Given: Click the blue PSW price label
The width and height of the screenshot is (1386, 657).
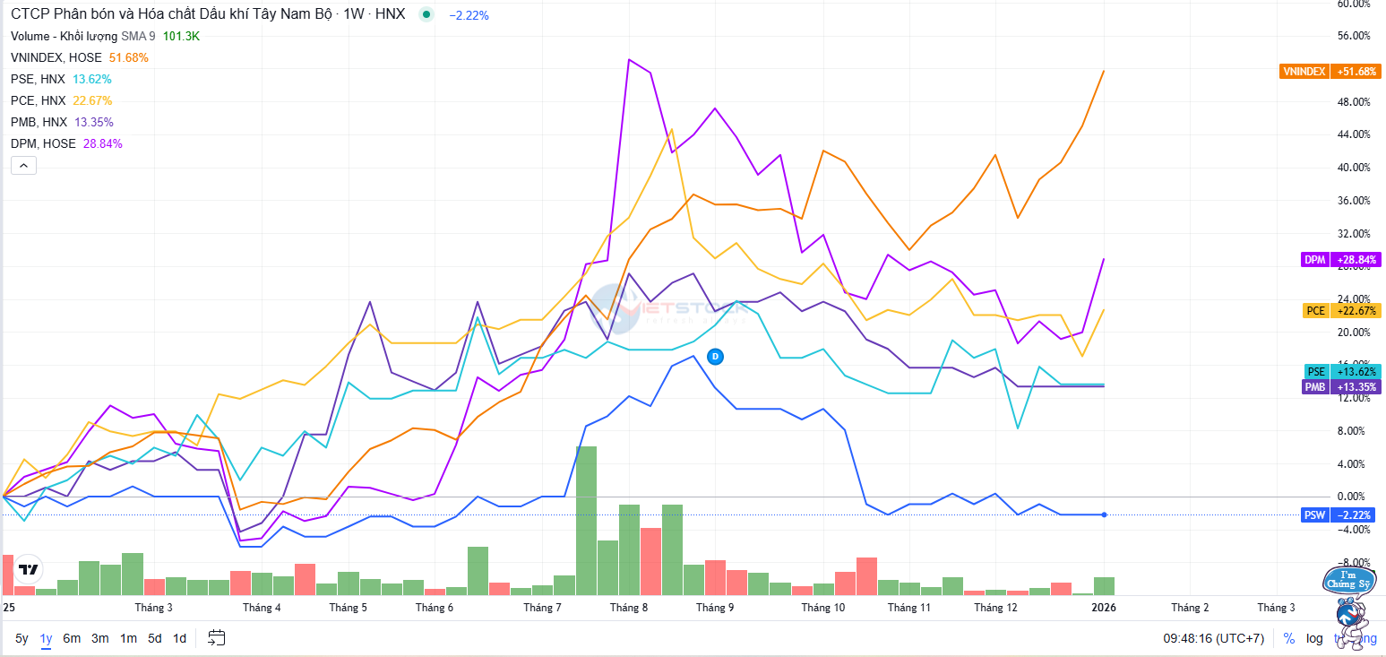Looking at the screenshot, I should 1341,514.
